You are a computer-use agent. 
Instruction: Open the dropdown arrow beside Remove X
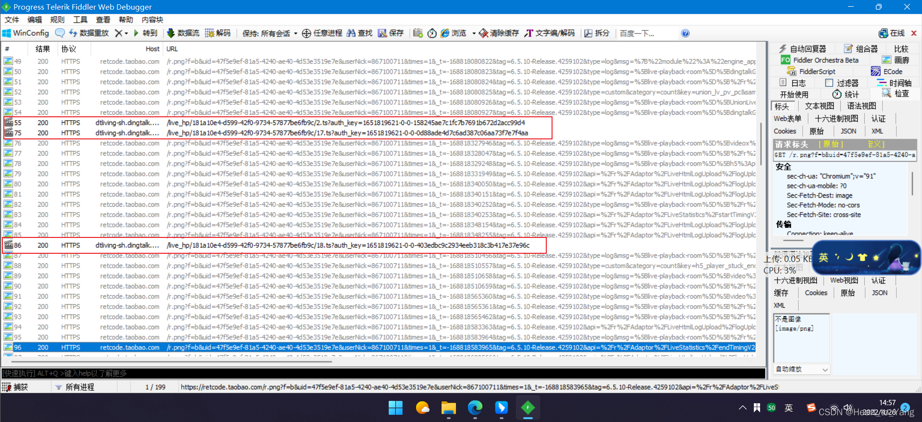click(126, 33)
